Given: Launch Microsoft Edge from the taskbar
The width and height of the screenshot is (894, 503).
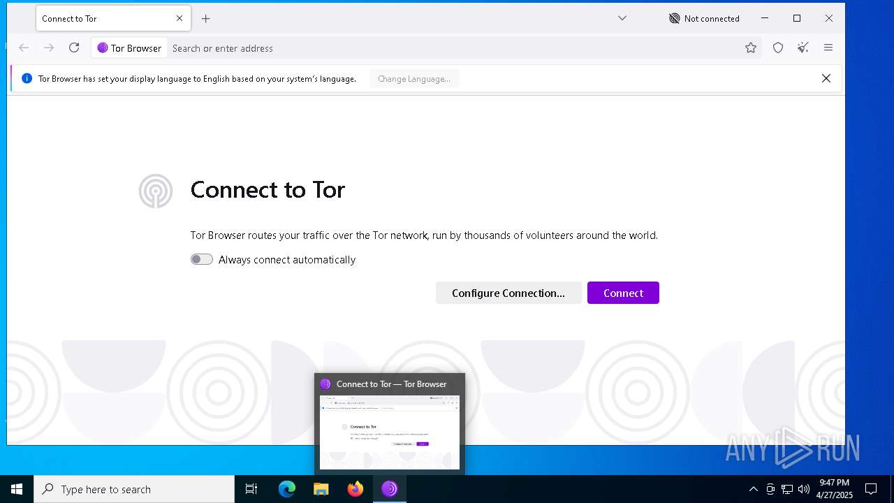Looking at the screenshot, I should (287, 489).
